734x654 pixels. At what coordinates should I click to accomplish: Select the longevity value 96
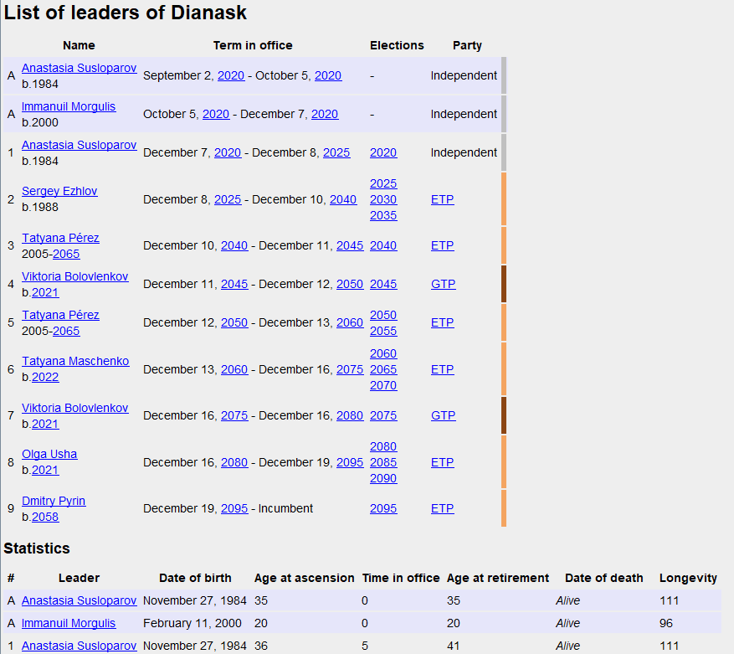(x=666, y=623)
